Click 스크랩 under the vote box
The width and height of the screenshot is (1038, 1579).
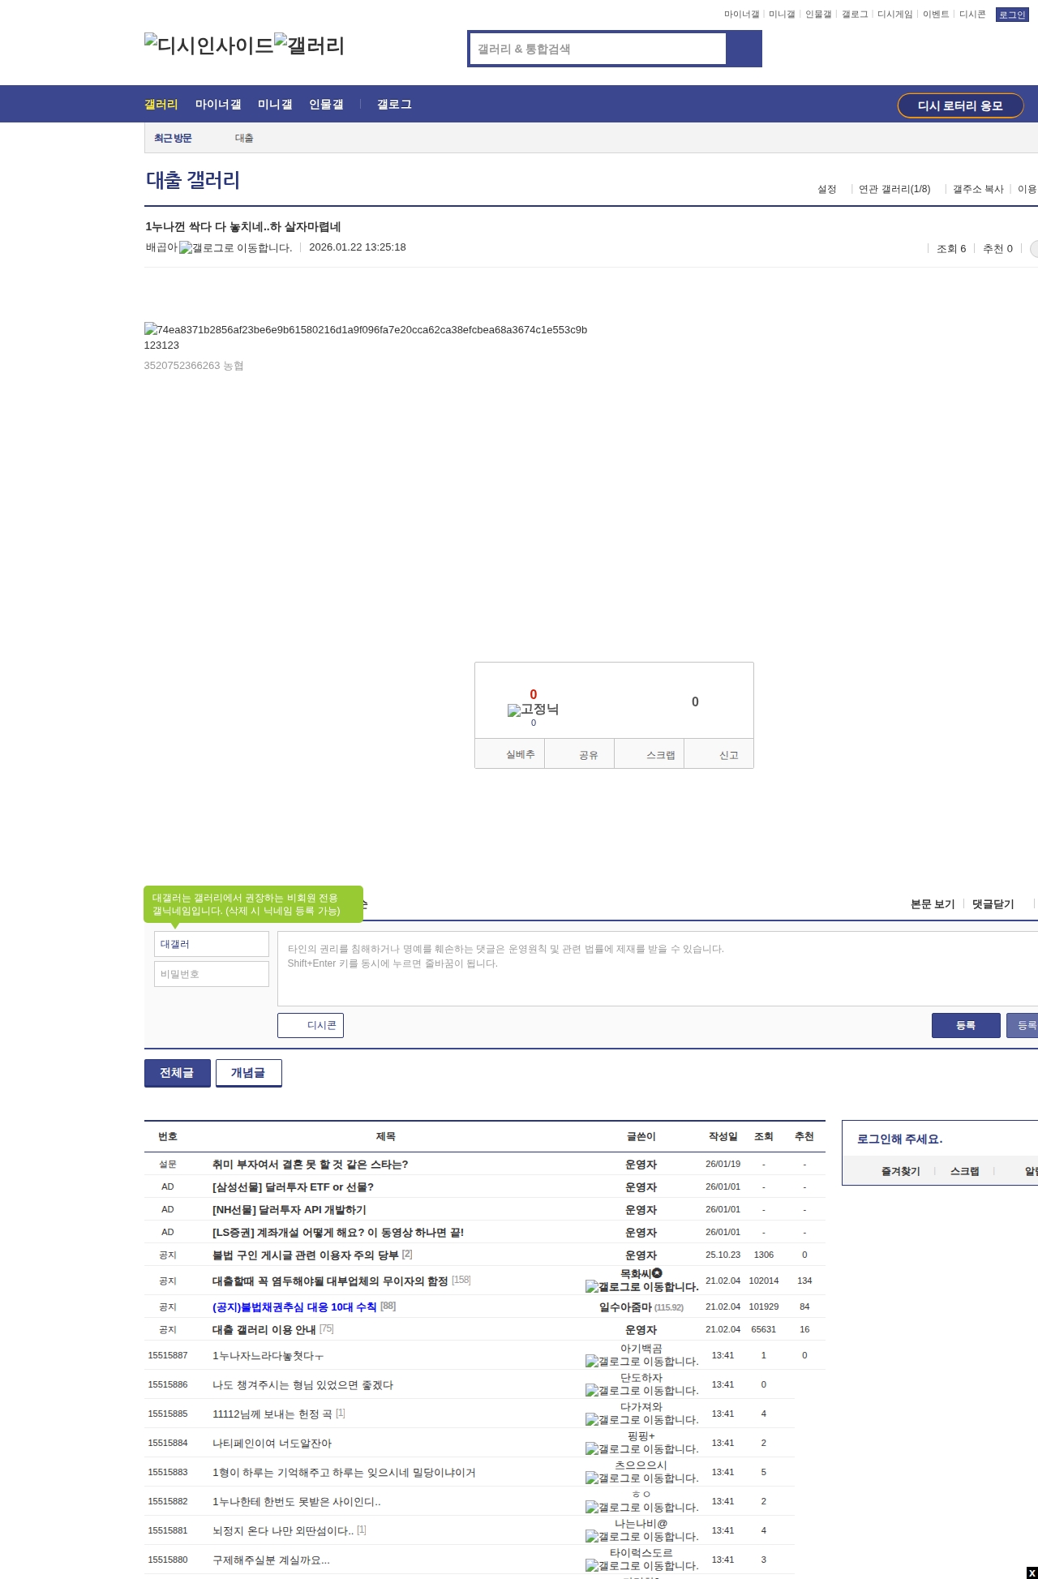click(x=650, y=754)
